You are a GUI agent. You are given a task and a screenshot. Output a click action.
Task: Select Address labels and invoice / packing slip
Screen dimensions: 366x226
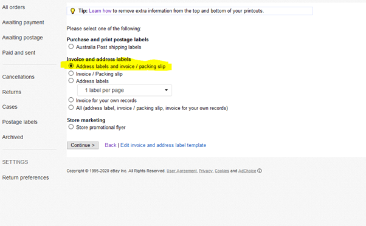point(71,66)
